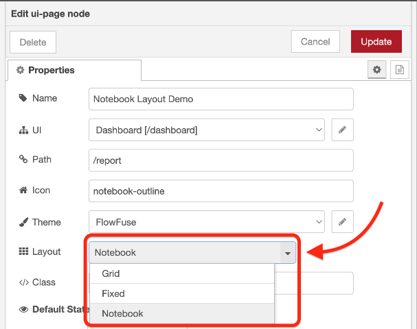Click the Default State eye icon
Viewport: 417px width, 329px height.
[23, 309]
